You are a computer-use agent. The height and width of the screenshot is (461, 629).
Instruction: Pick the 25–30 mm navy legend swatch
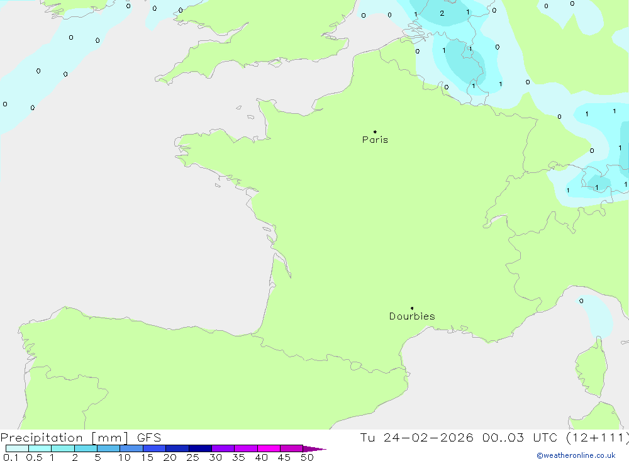click(x=200, y=448)
